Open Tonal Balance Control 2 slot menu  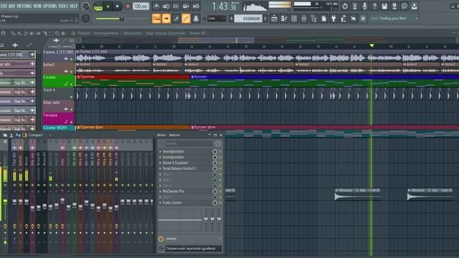(x=161, y=168)
